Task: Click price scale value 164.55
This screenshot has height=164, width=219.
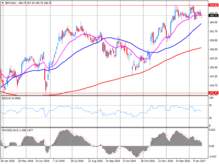Action: click(x=214, y=22)
